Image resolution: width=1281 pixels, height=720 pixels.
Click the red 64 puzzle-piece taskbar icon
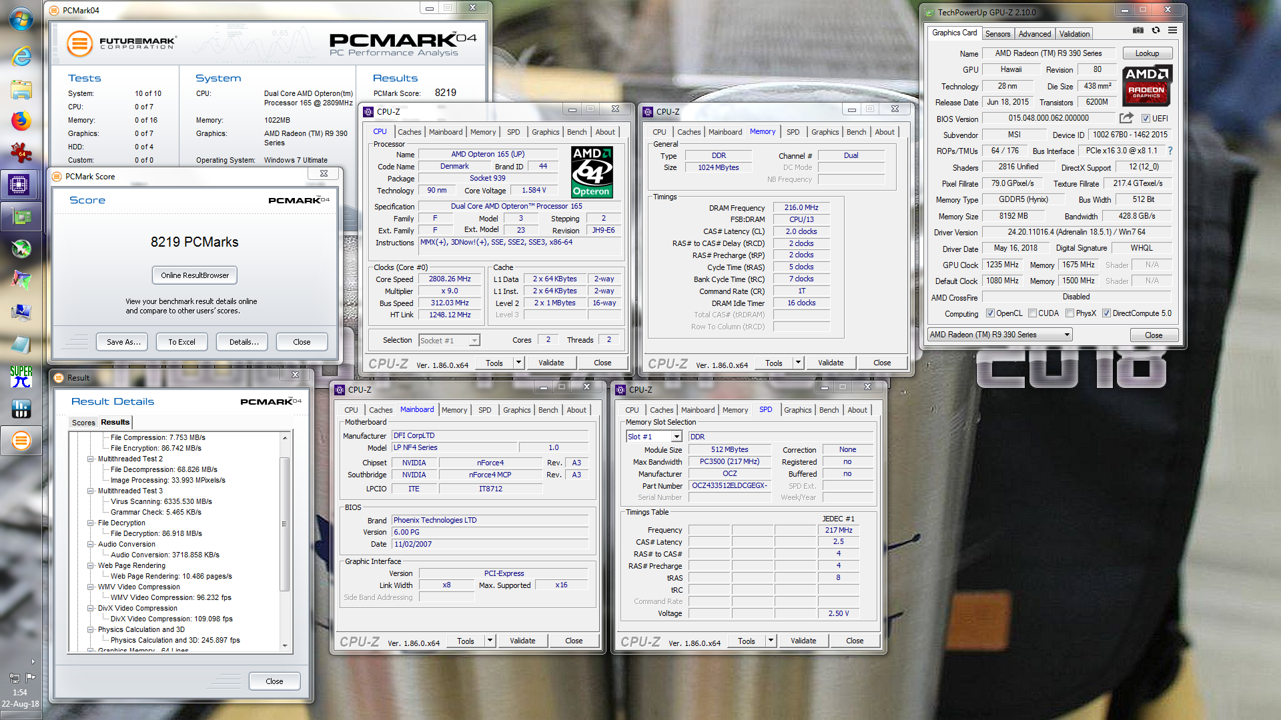click(x=21, y=153)
